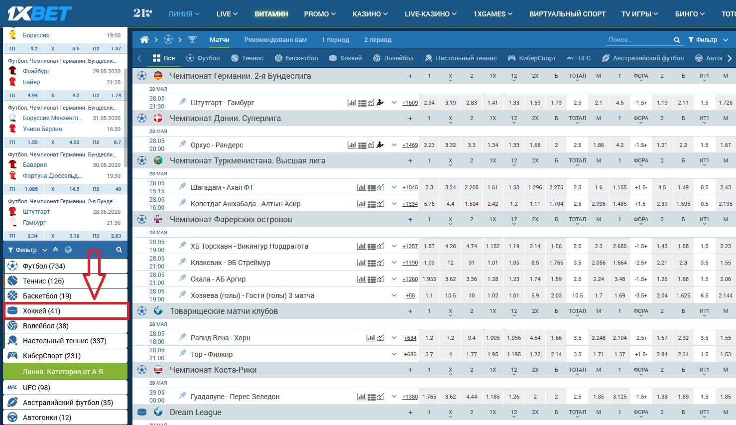Open the ЛИНИЯ dropdown menu
Viewport: 736px width, 425px height.
[x=184, y=14]
